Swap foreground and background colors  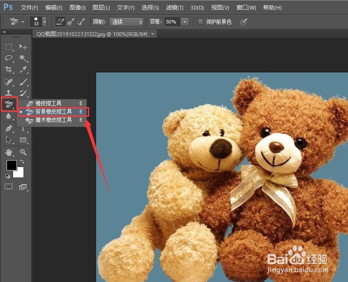(x=22, y=161)
